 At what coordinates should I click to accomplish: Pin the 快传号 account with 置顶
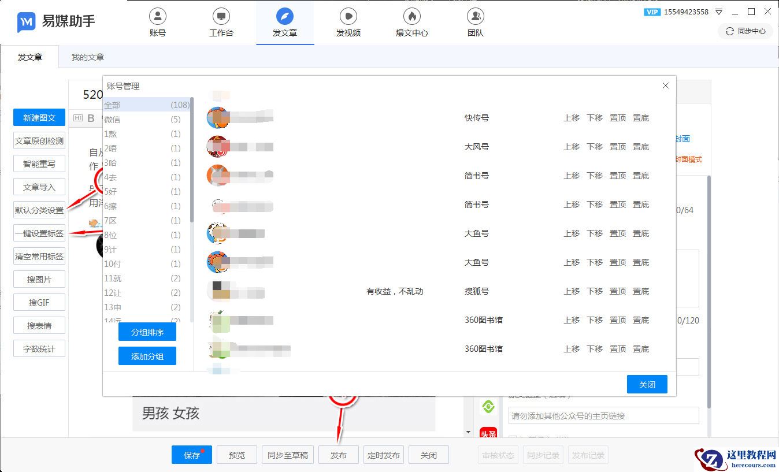point(618,118)
